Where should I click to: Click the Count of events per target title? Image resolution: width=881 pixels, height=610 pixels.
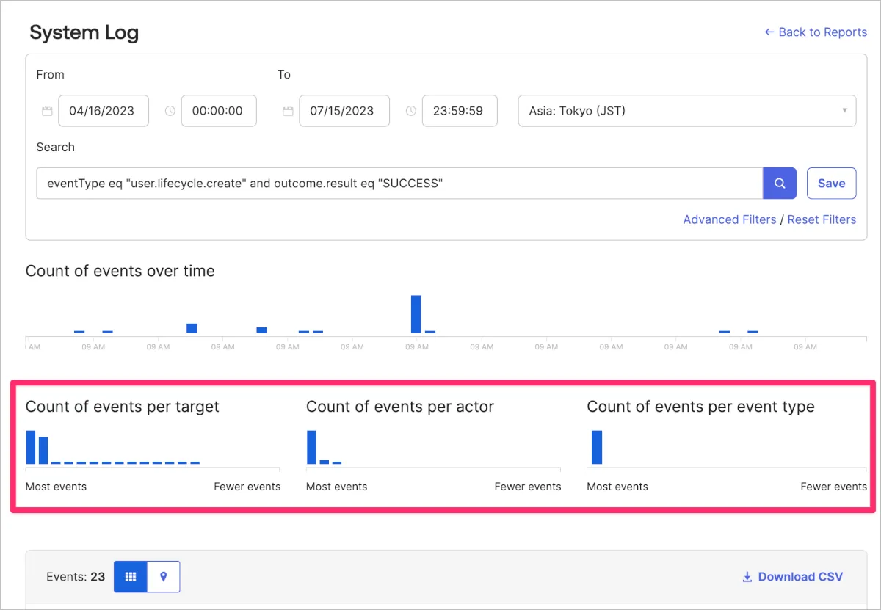(x=123, y=407)
